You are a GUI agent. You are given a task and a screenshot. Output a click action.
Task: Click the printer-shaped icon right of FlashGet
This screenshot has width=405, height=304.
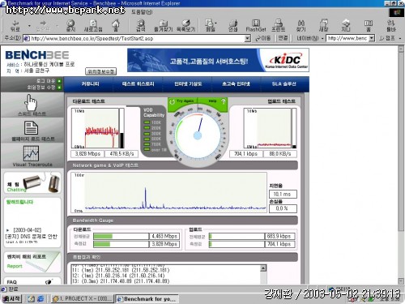[278, 24]
